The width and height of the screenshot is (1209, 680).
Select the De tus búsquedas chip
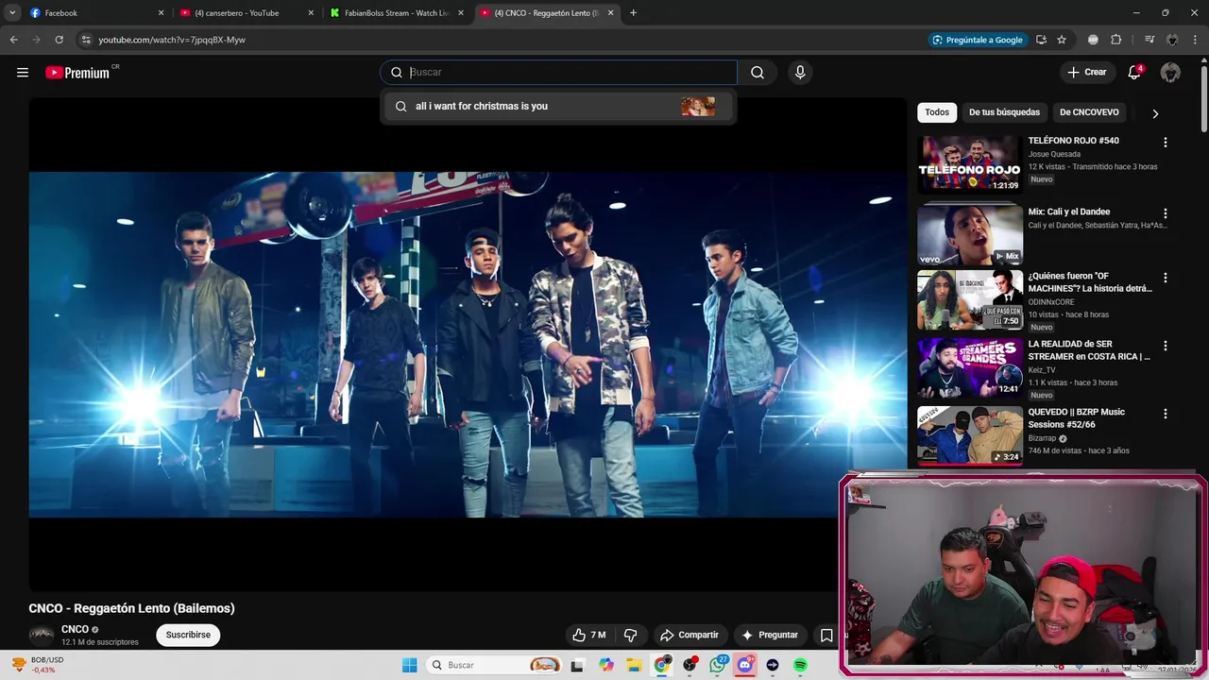[x=1004, y=112]
